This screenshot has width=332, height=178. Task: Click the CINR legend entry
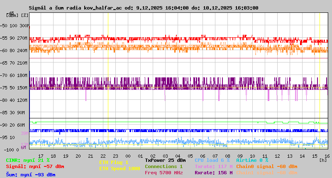(28, 160)
